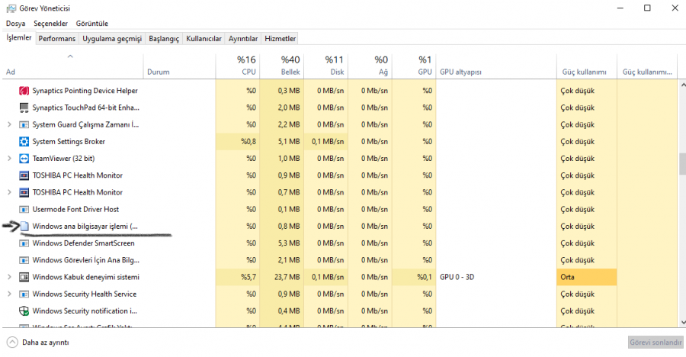Screen dimensions: 686x357
Task: Click the Windows ana bilgisayar işlemi icon
Action: pos(24,227)
